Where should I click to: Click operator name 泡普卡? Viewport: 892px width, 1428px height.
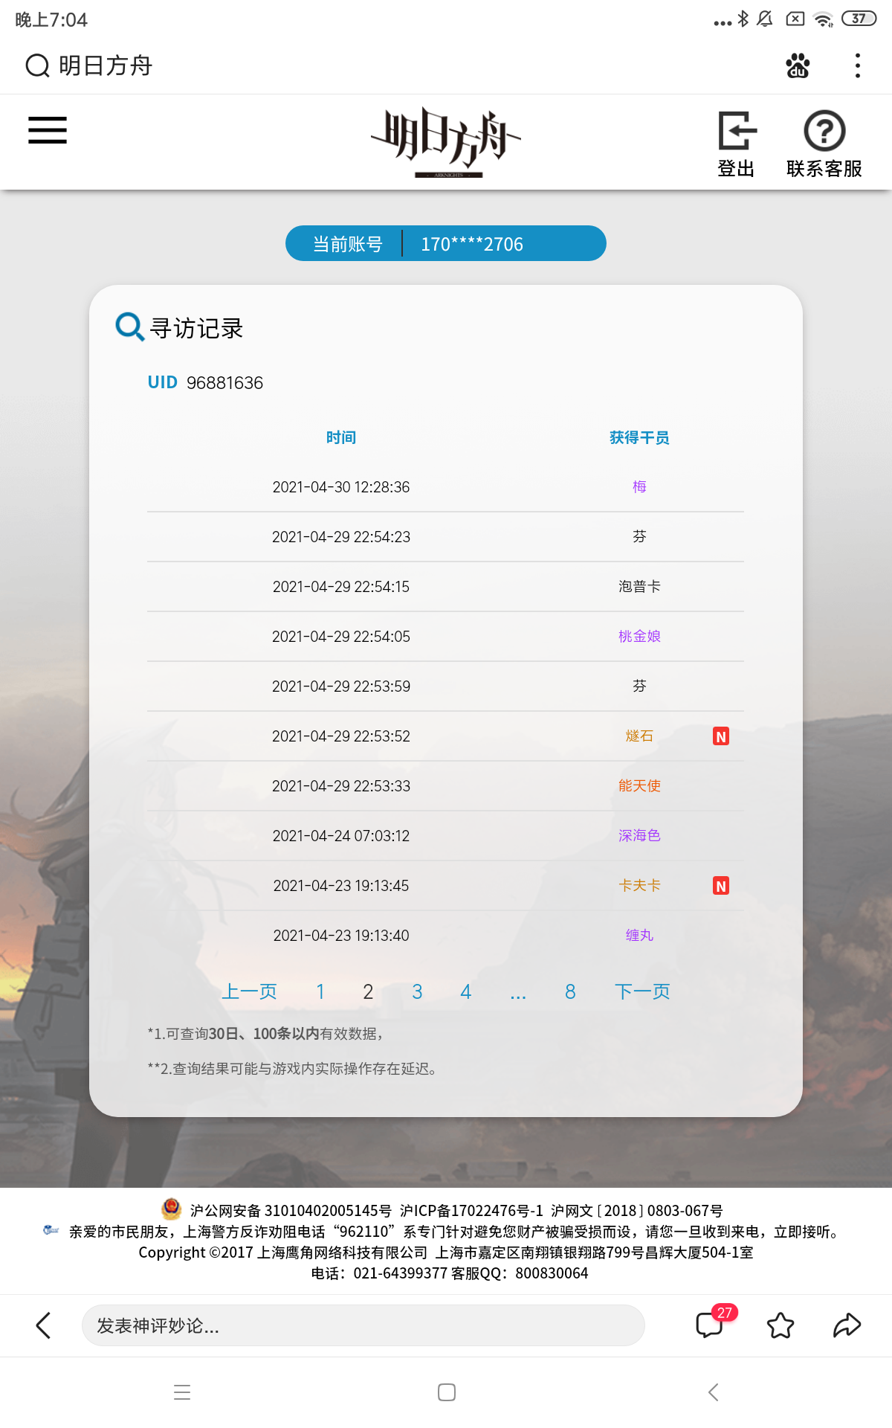[x=639, y=586]
